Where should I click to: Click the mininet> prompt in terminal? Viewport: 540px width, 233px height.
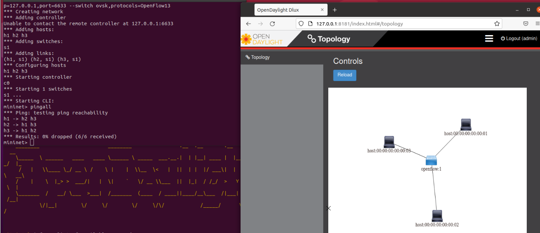coord(16,143)
